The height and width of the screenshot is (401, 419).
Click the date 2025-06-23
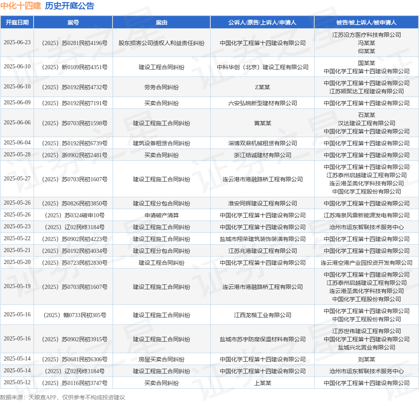click(x=17, y=42)
